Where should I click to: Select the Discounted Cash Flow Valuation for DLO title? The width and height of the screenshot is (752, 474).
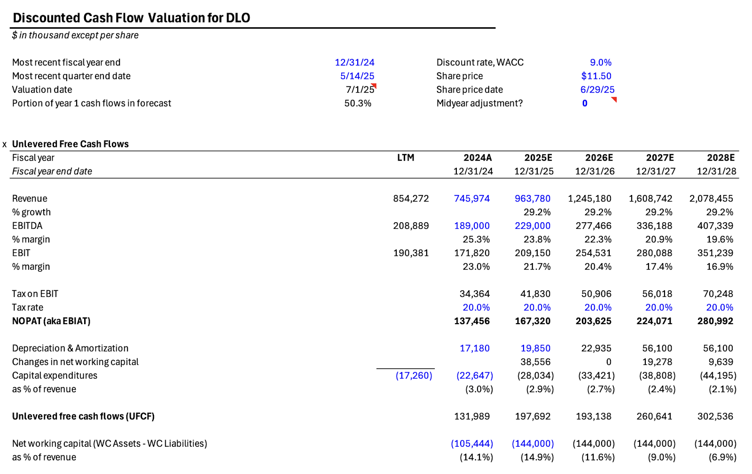(132, 18)
